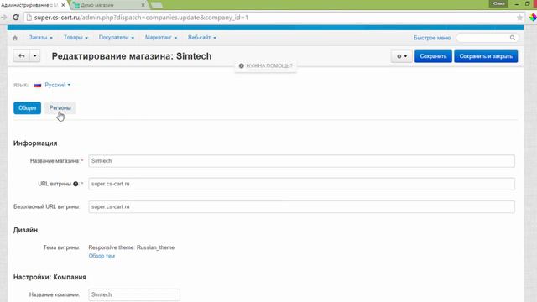Reload the page in browser
The height and width of the screenshot is (302, 537).
16,18
